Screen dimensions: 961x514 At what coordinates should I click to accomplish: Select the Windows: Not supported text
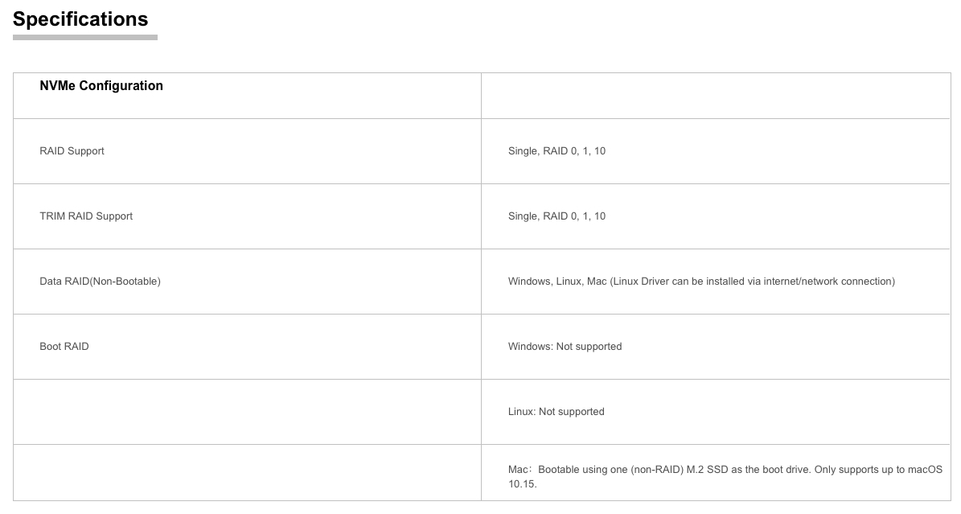tap(565, 347)
